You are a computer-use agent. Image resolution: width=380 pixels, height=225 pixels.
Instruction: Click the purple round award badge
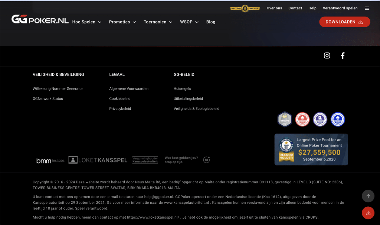(x=320, y=119)
